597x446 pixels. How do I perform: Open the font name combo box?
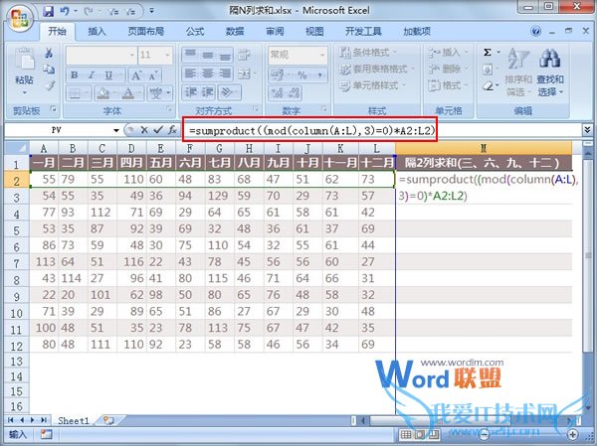tap(100, 56)
